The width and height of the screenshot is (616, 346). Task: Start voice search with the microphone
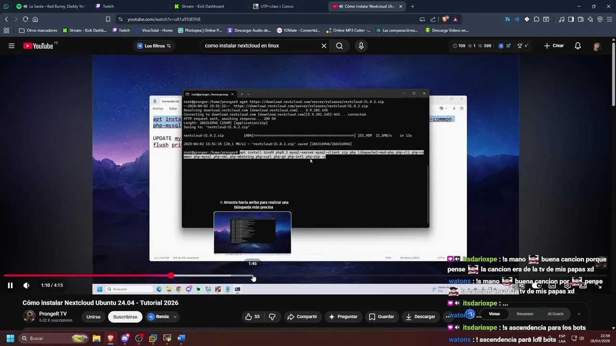coord(361,46)
